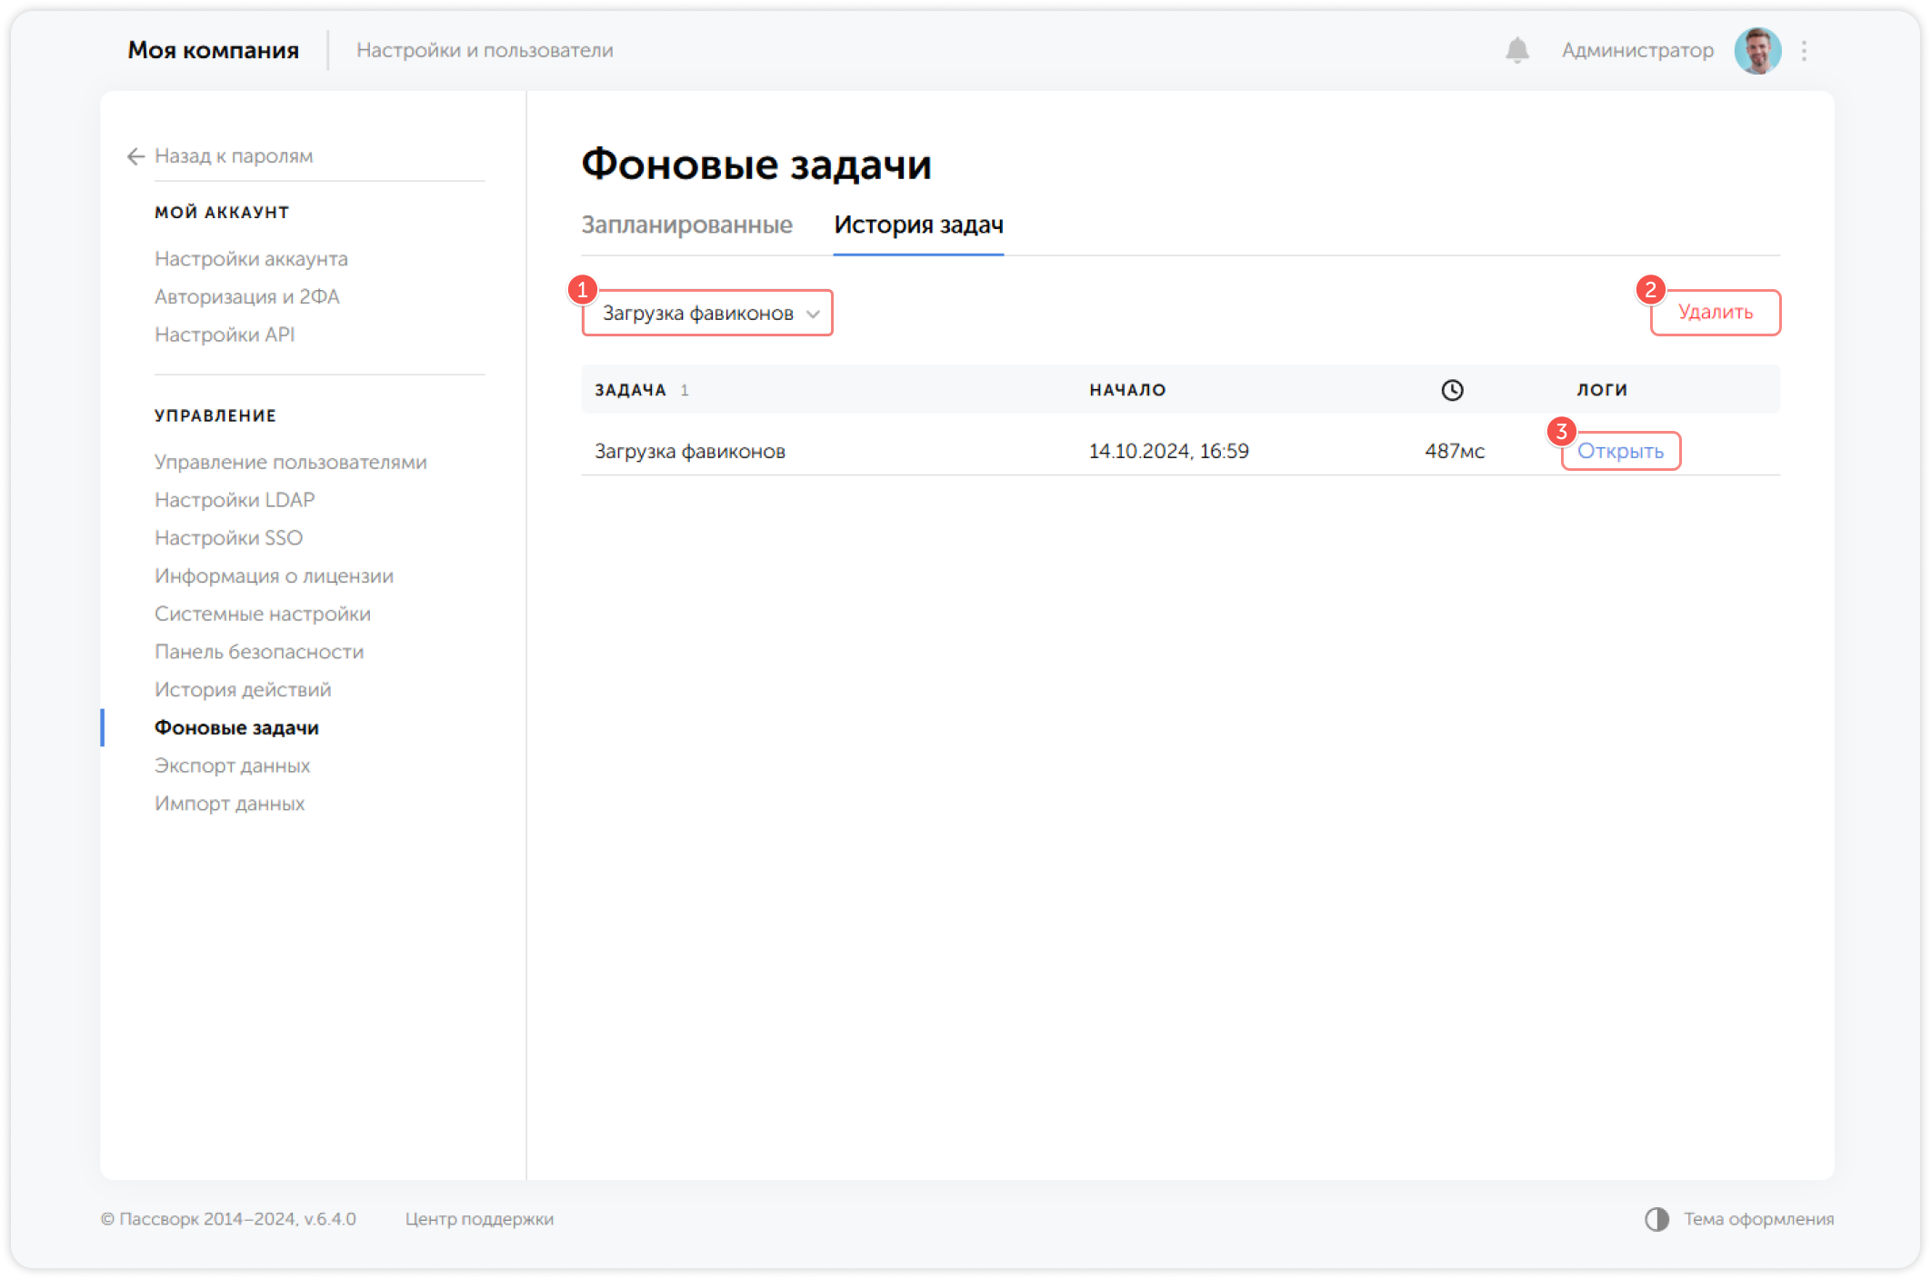The width and height of the screenshot is (1931, 1280).
Task: Select 'Настройки LDAP' in the sidebar
Action: (235, 499)
